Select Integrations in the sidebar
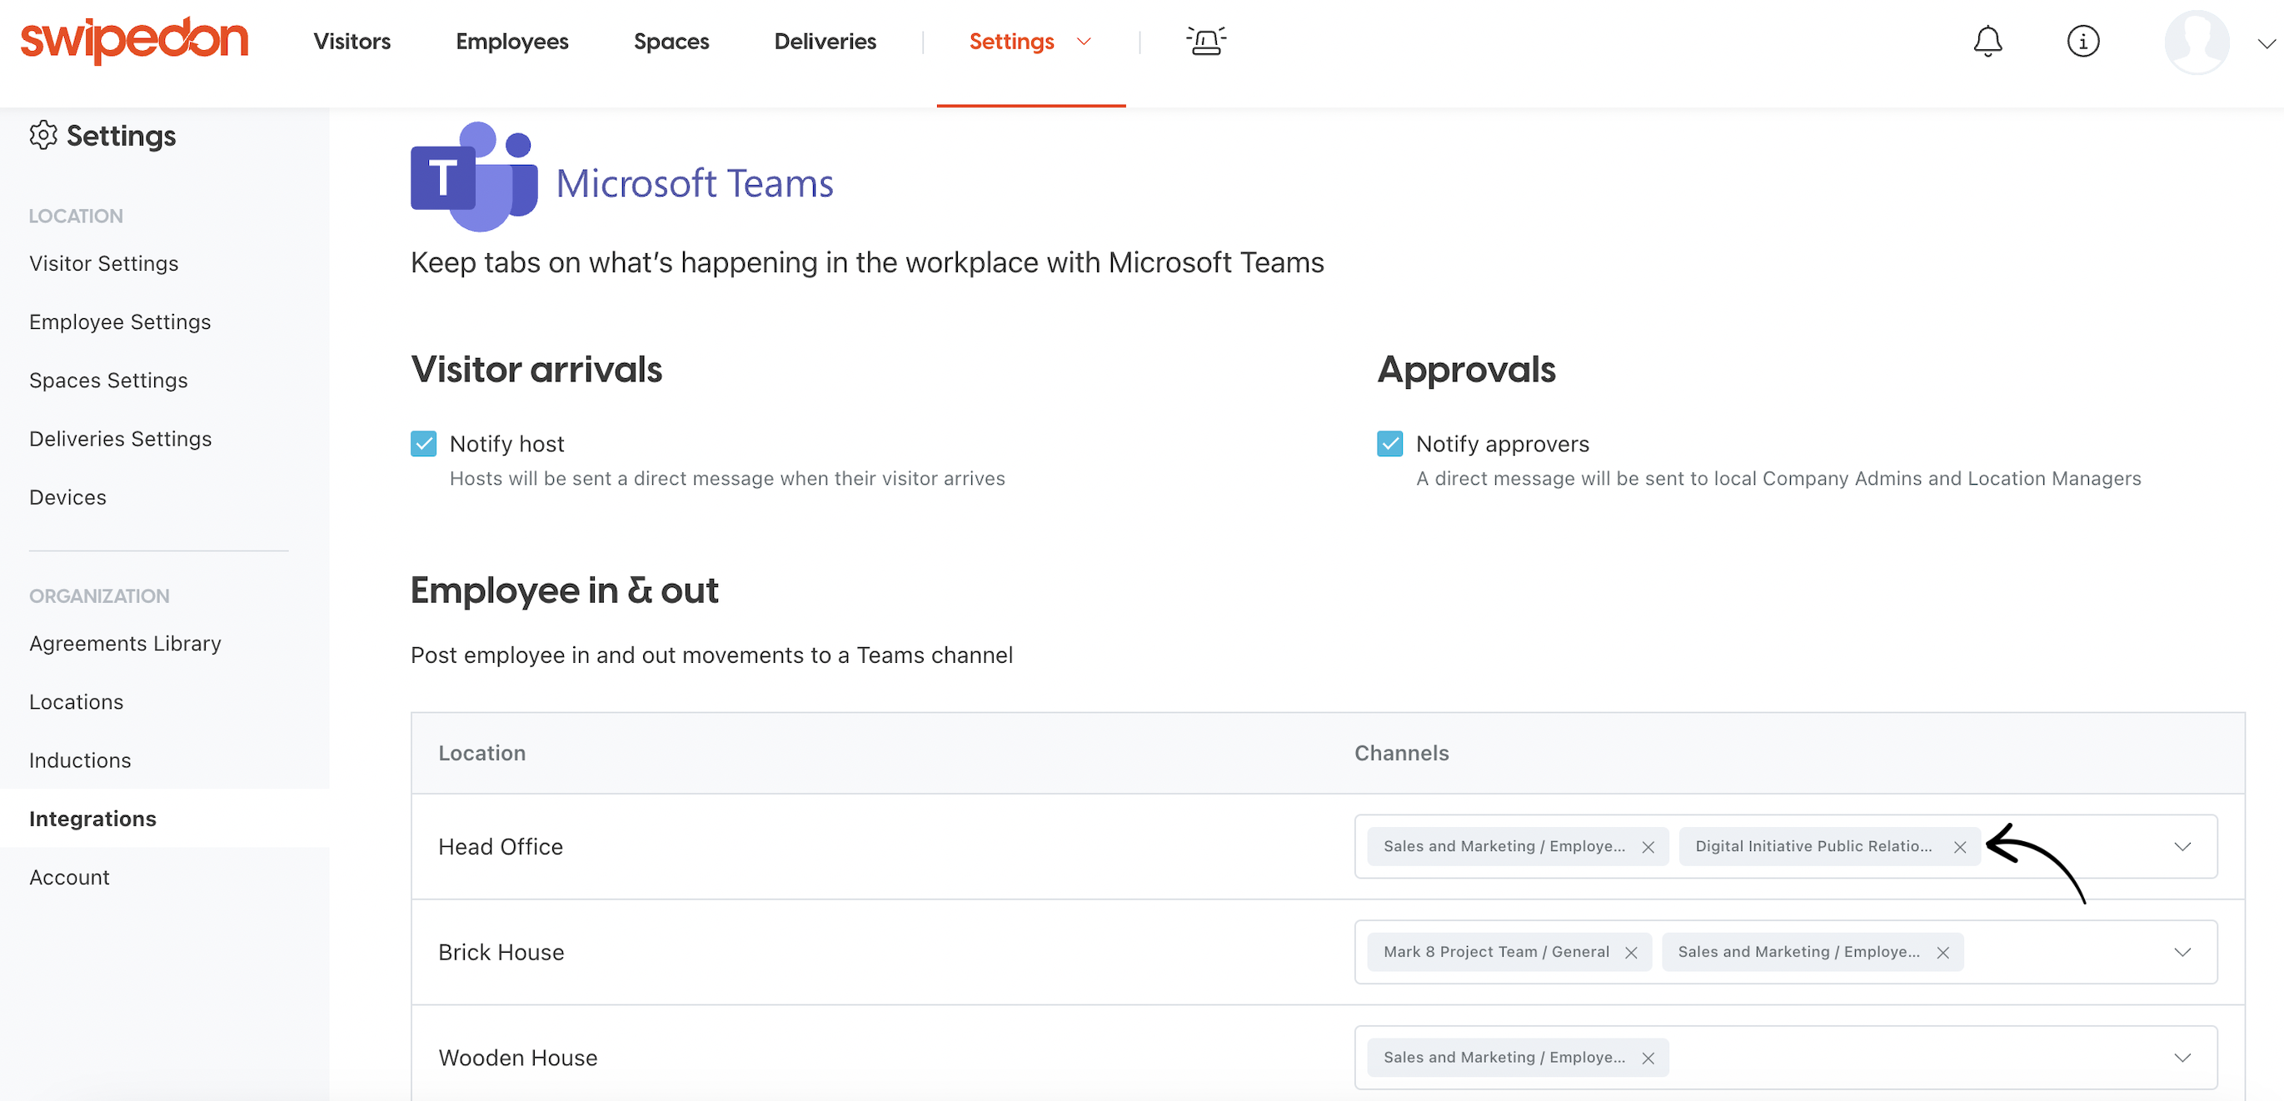Image resolution: width=2284 pixels, height=1101 pixels. point(92,820)
